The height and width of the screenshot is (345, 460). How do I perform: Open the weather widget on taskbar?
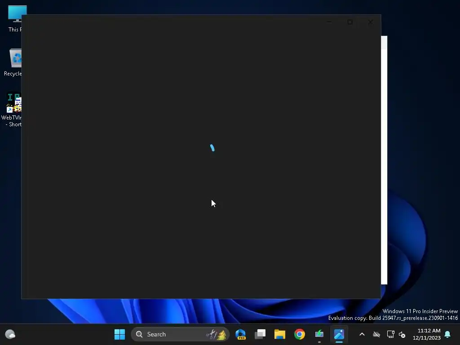[x=10, y=334]
